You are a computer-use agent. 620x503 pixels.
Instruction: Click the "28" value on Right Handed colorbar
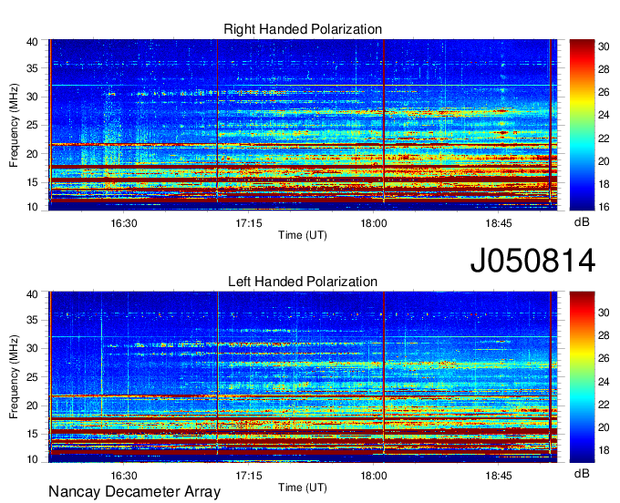(x=604, y=69)
